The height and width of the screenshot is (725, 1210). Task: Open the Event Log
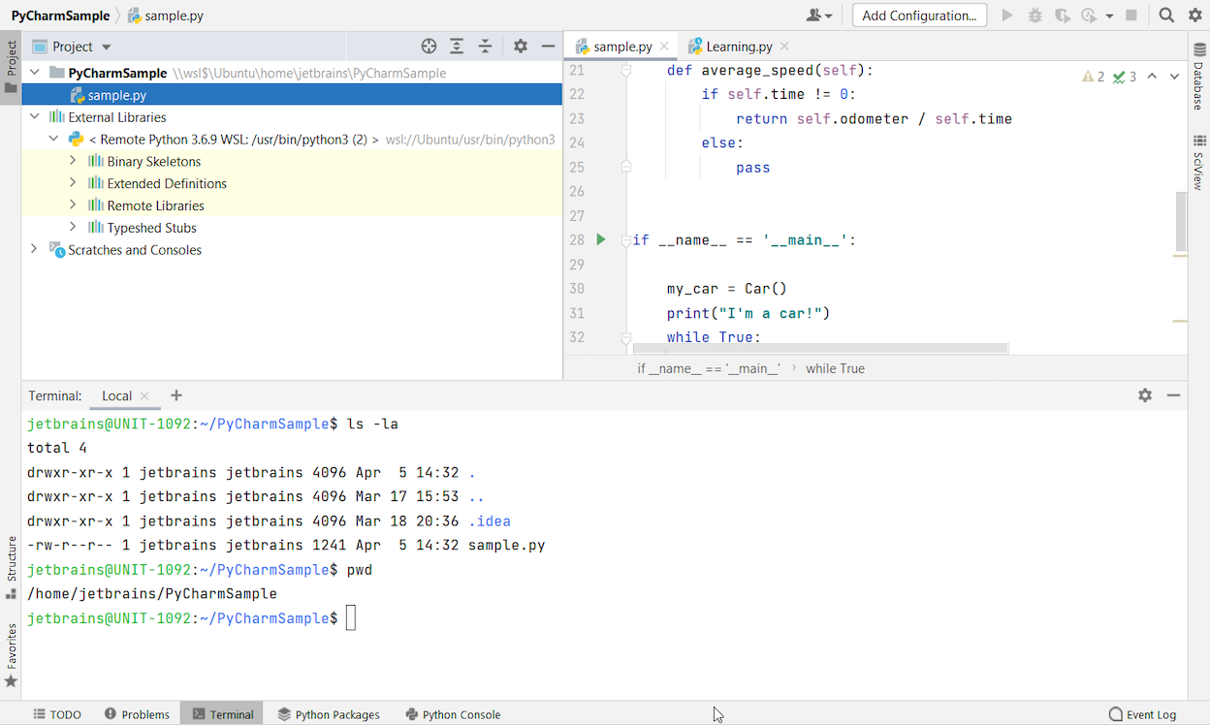(x=1150, y=714)
